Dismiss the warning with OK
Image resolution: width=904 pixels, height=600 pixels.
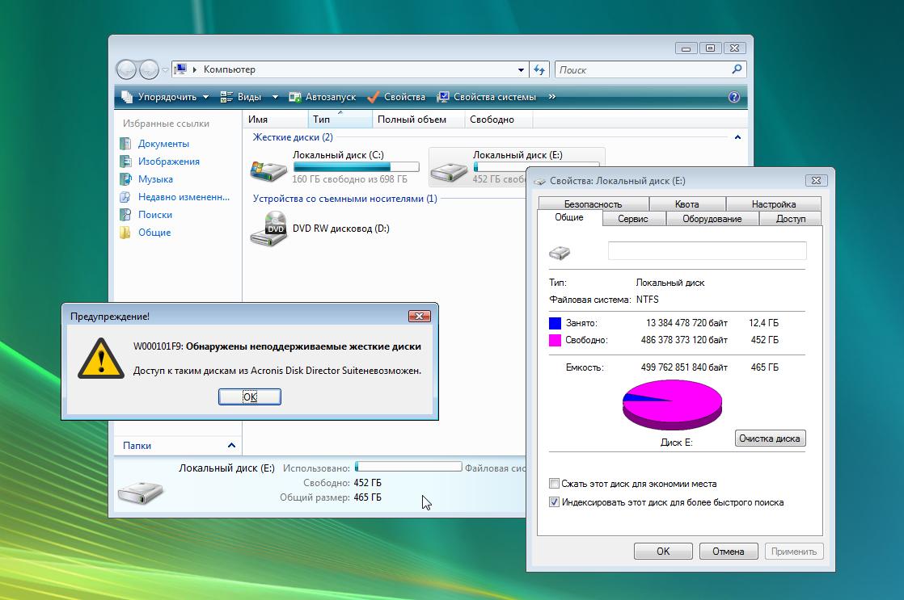click(x=250, y=397)
